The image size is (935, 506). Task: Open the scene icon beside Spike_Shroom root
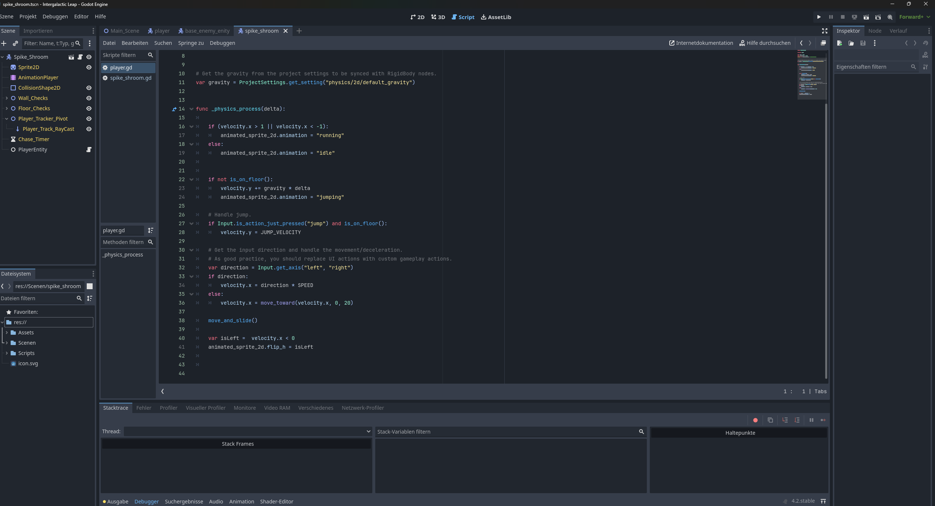click(71, 57)
